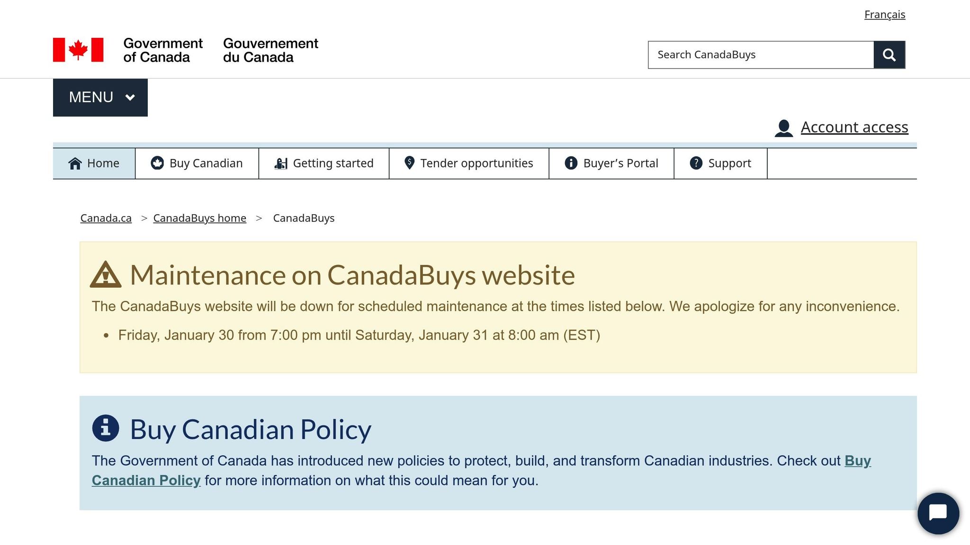Screen dimensions: 970x545
Task: Click the MENU chevron arrow
Action: [130, 97]
